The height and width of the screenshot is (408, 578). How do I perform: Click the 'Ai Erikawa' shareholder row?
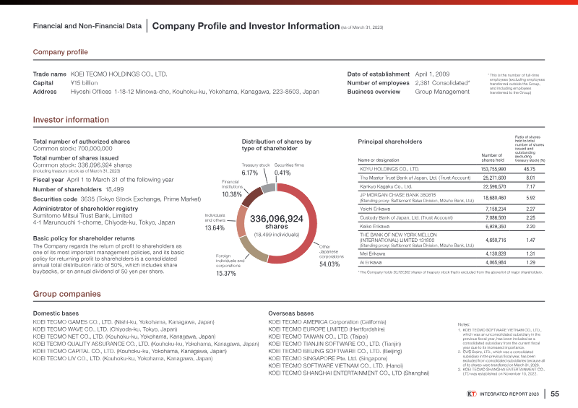[x=451, y=262]
